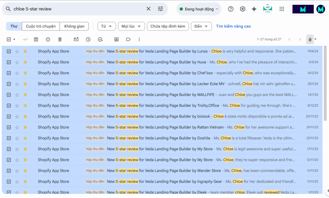Screen dimensions: 329x198
Task: Open the 'Từ' sender filter dropdown
Action: click(x=106, y=26)
